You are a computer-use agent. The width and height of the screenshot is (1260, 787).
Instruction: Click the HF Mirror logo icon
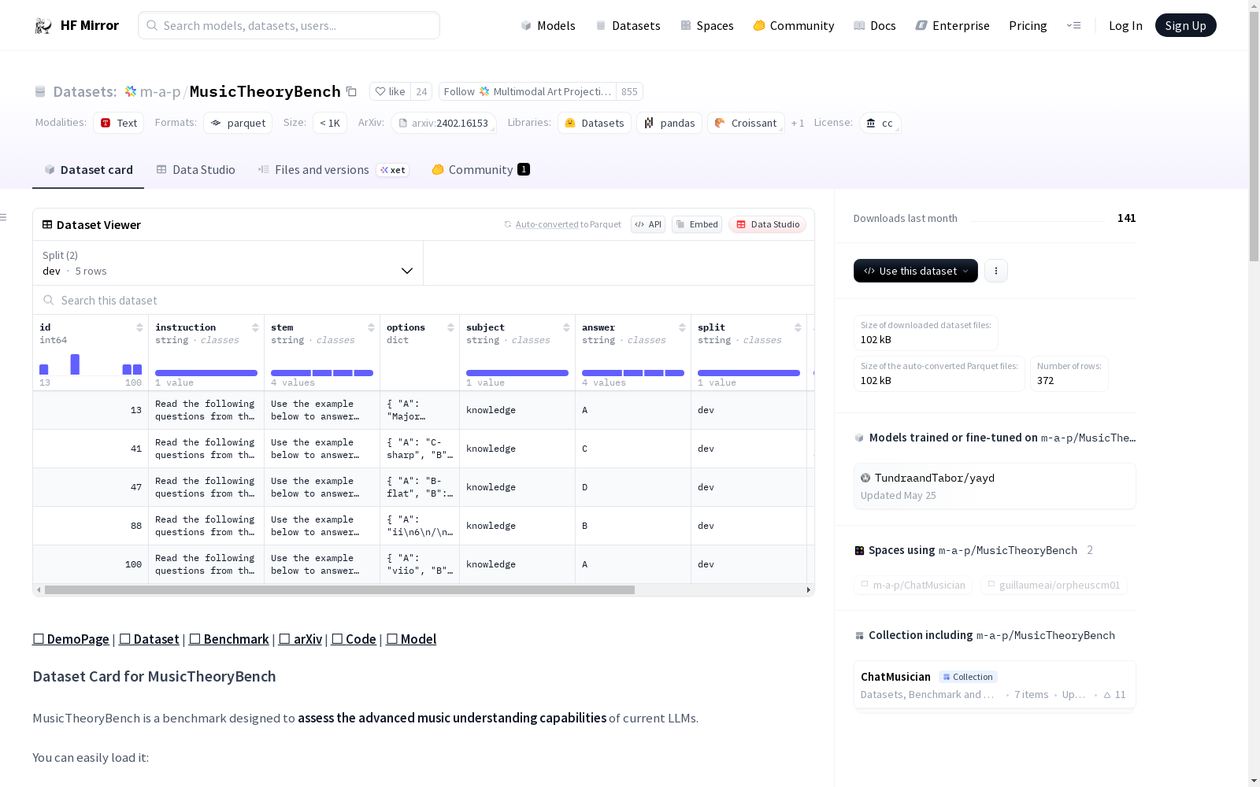pos(43,26)
